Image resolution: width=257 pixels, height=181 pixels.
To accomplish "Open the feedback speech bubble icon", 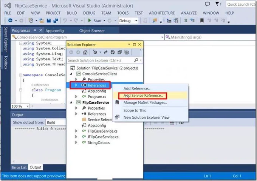I will 207,4.
